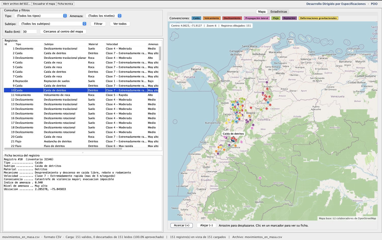Click the Subtipo column header
This screenshot has height=240, width=382.
(x=65, y=44)
